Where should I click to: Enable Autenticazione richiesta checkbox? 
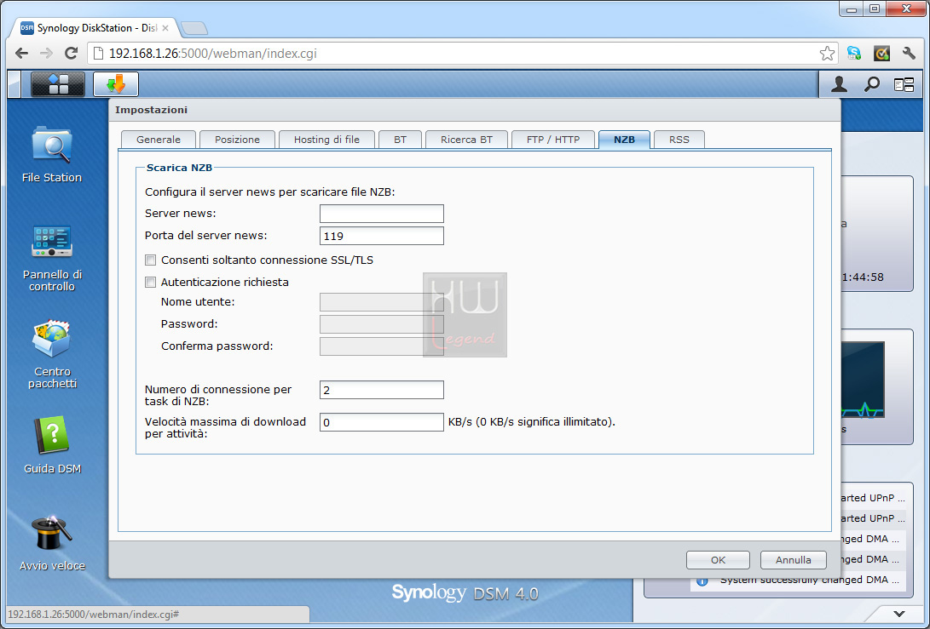(151, 282)
